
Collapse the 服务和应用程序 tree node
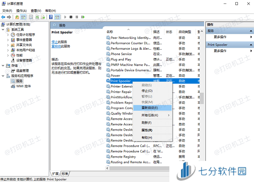point(3,76)
